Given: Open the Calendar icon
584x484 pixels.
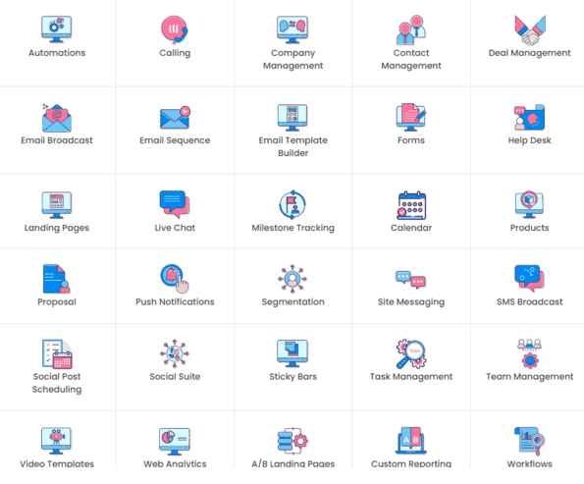Looking at the screenshot, I should [x=411, y=205].
